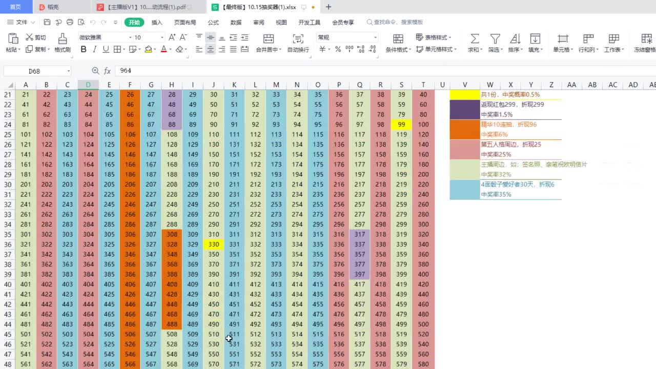This screenshot has width=656, height=369.
Task: Open the font name dropdown 微软雅黑
Action: 104,37
